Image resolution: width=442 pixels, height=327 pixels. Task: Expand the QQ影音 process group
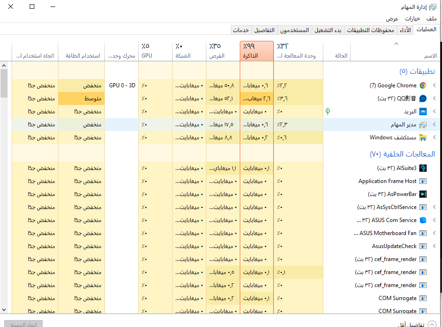coord(434,98)
